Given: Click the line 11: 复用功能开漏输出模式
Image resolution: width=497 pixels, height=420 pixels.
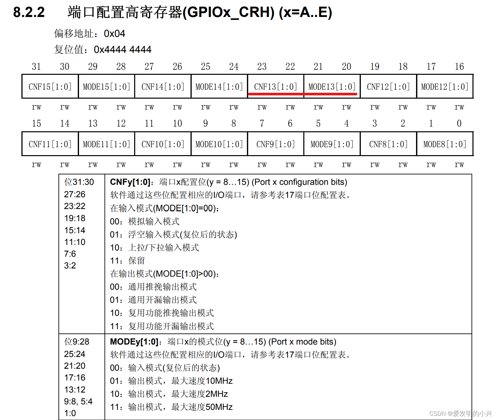Looking at the screenshot, I should coord(162,326).
